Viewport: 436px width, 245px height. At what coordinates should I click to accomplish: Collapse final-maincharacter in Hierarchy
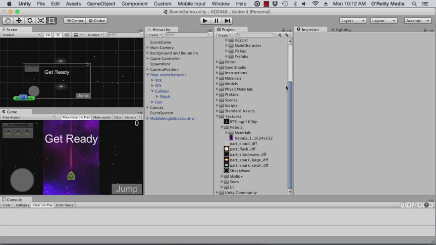pos(148,75)
